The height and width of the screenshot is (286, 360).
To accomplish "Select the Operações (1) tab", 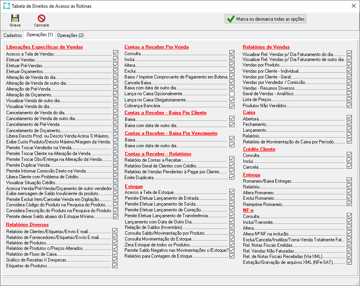I will point(40,35).
